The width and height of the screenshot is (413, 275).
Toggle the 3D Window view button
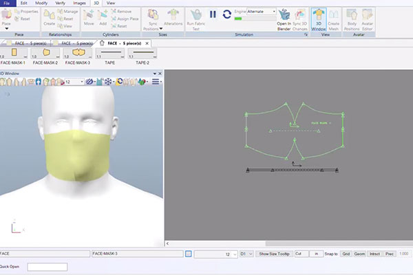tap(318, 16)
